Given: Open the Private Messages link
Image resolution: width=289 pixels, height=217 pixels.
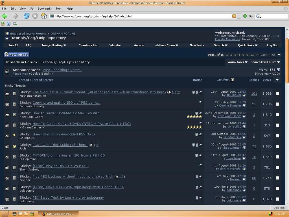Looking at the screenshot, I should tap(227, 39).
